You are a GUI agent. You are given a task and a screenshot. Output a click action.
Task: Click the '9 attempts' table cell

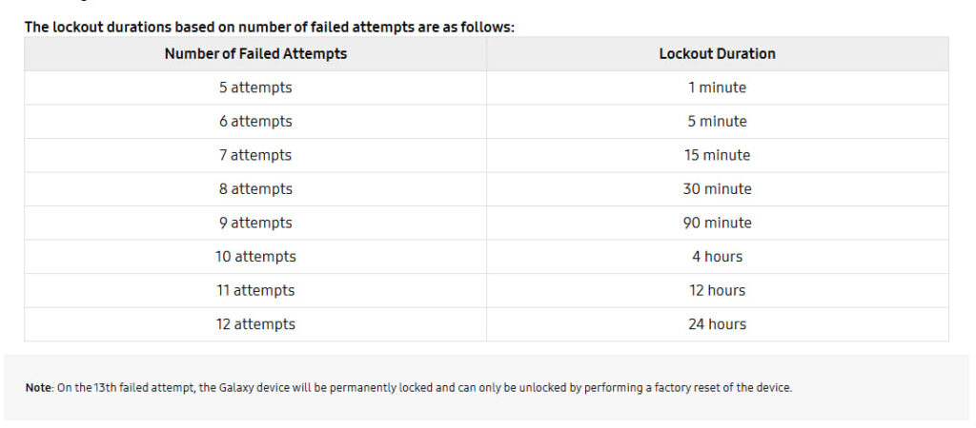(255, 223)
